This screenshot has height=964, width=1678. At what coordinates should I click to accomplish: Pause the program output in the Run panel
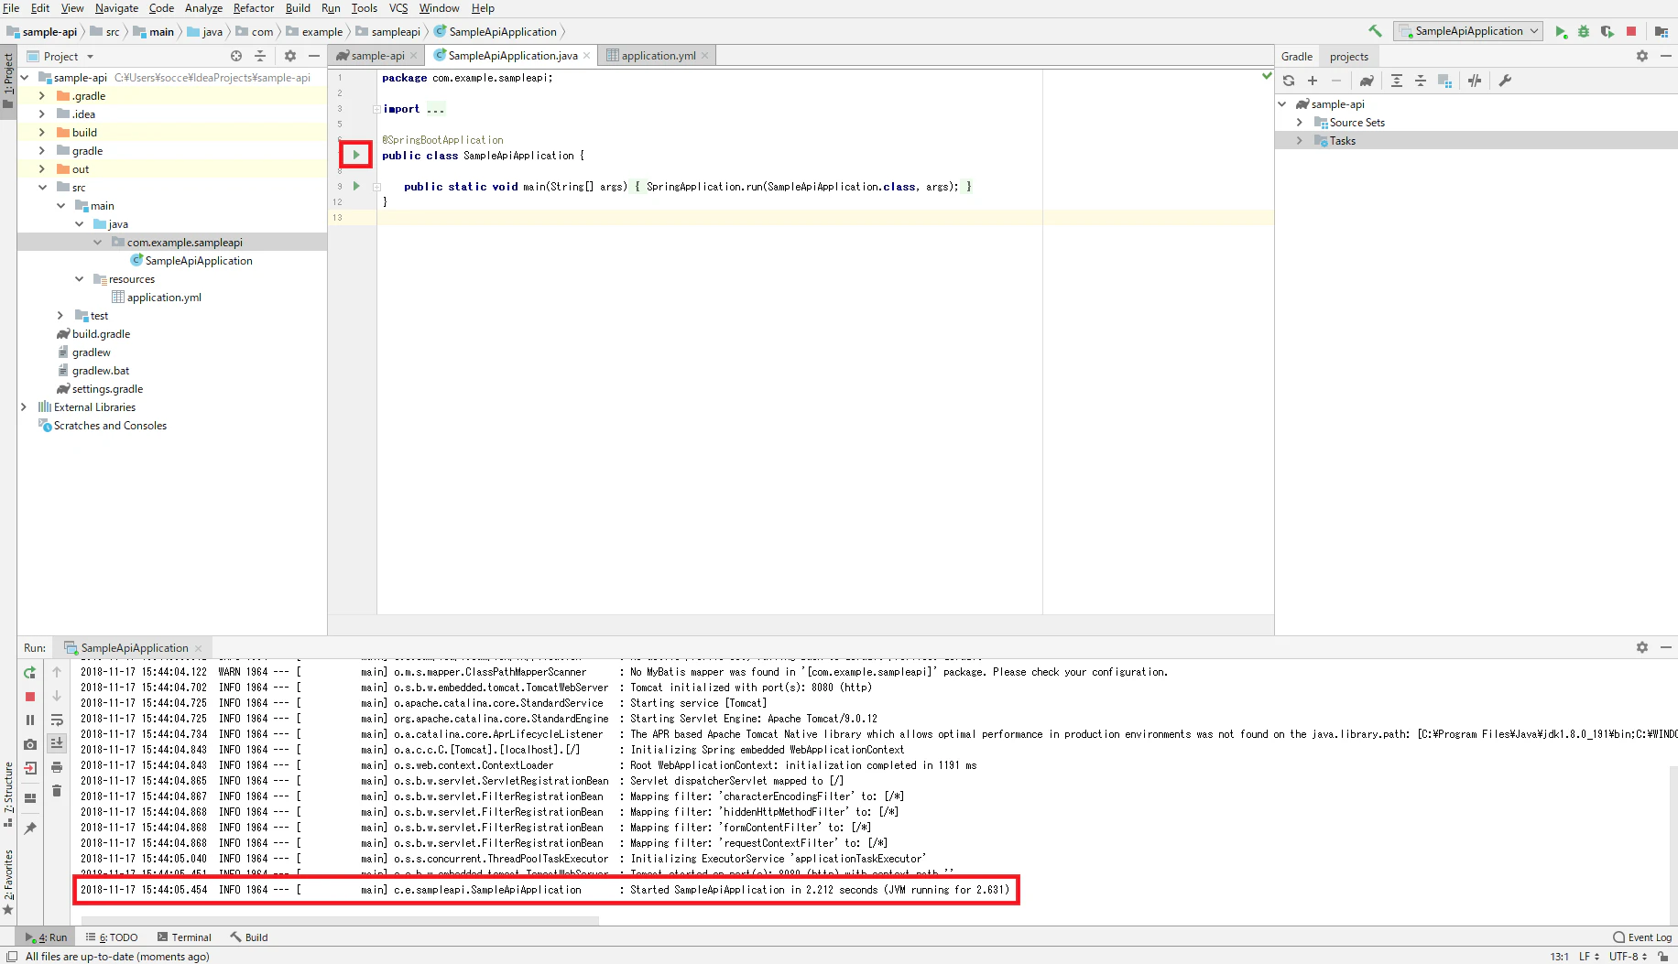pyautogui.click(x=30, y=720)
